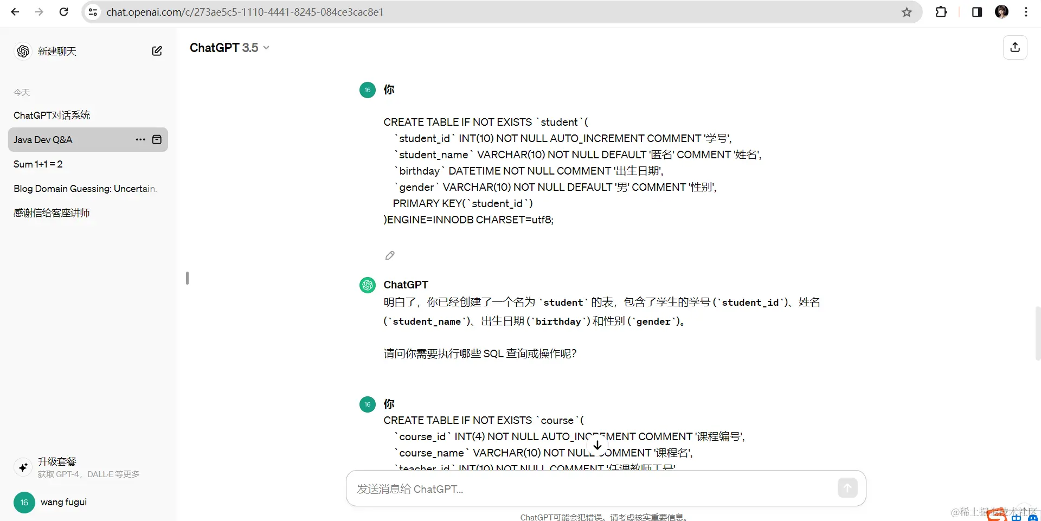This screenshot has height=521, width=1041.
Task: Click the sparkle icon beside 升级套餐
Action: [23, 467]
